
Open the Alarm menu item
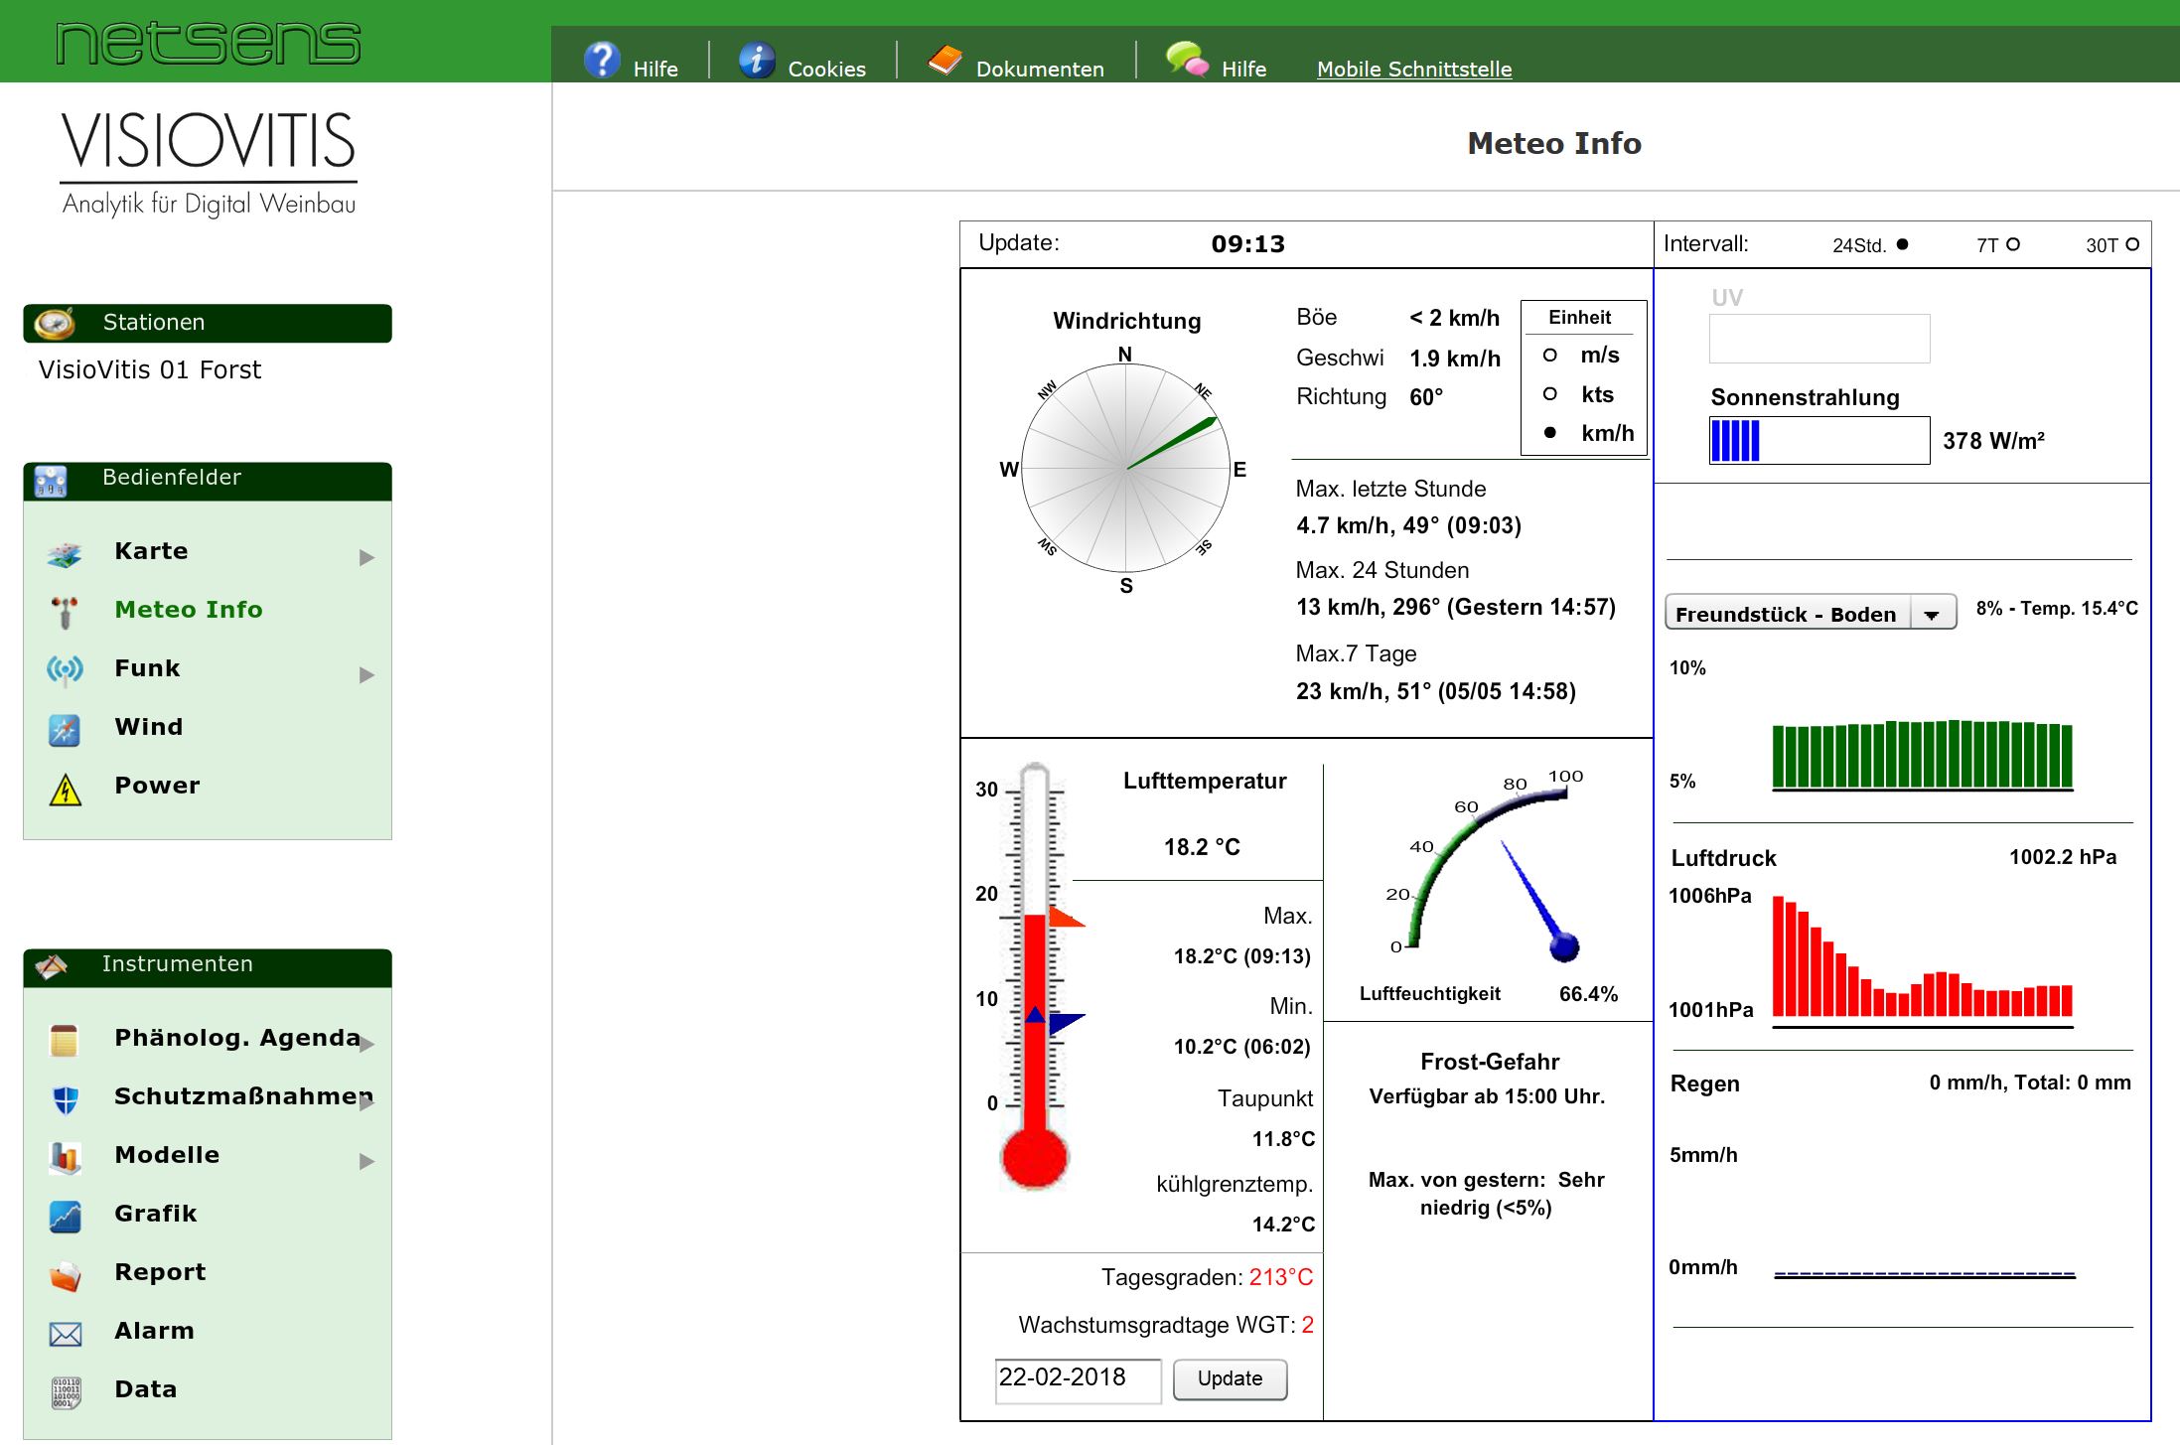tap(154, 1331)
